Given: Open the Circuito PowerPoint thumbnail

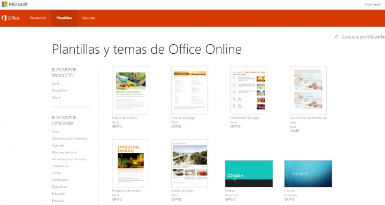Looking at the screenshot, I should (308, 174).
